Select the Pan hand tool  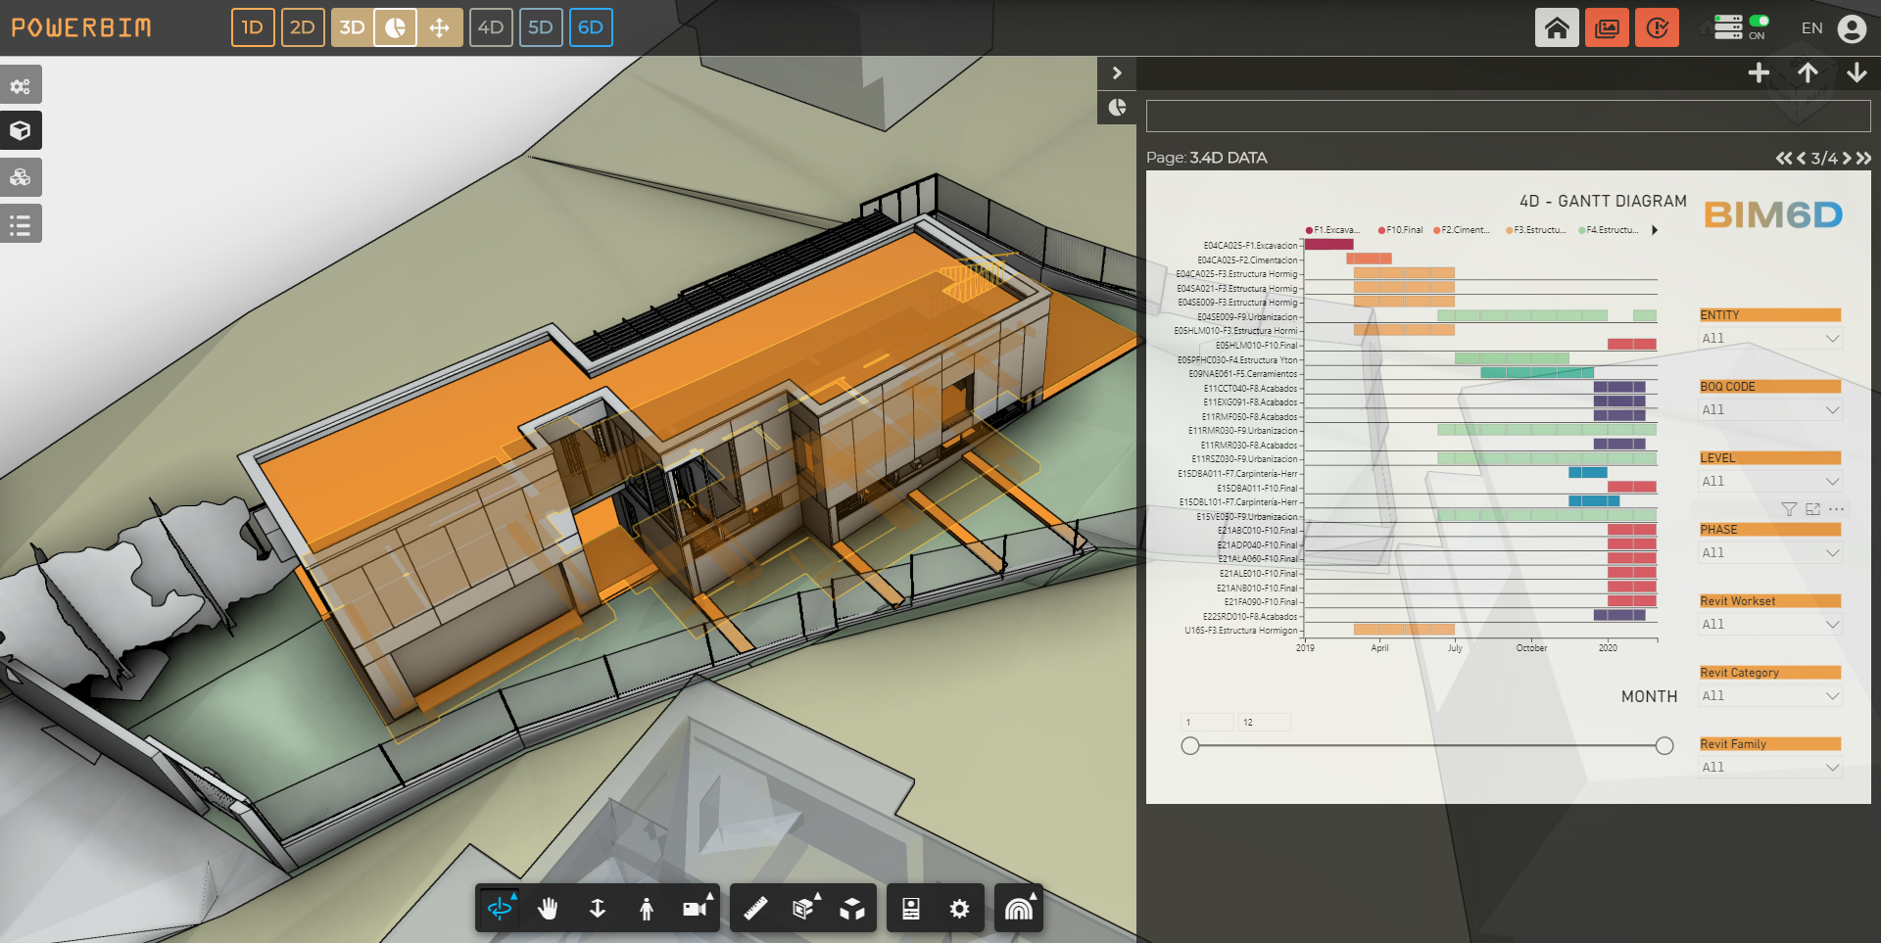548,909
